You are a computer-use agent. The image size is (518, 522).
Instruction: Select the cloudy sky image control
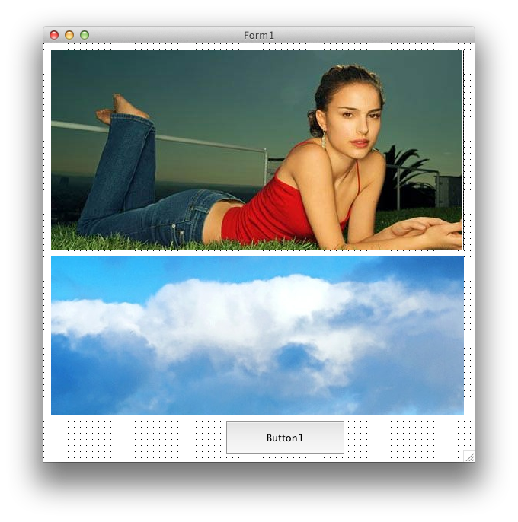coord(257,336)
